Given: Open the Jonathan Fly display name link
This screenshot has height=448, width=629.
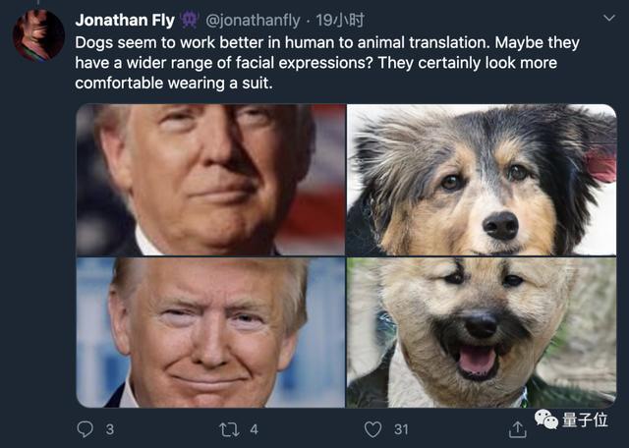Looking at the screenshot, I should pyautogui.click(x=125, y=20).
